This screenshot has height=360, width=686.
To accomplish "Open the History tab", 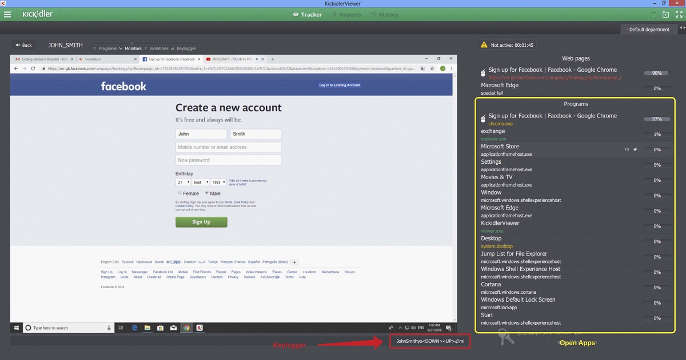I will (x=384, y=14).
